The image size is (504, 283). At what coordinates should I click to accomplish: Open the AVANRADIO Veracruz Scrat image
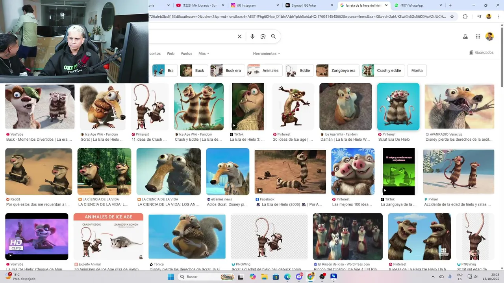coord(460,107)
